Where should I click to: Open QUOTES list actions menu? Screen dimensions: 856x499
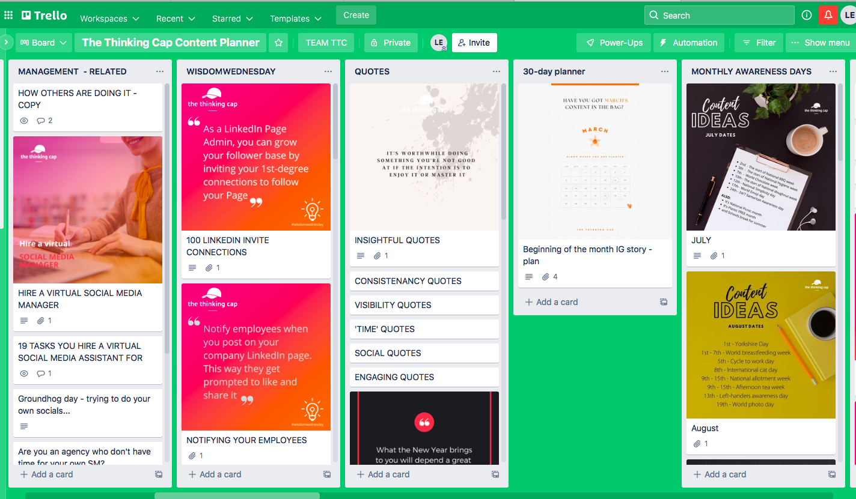(x=497, y=71)
